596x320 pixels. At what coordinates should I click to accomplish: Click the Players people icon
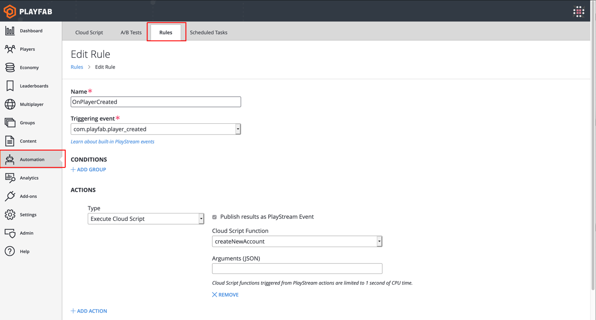[x=10, y=49]
